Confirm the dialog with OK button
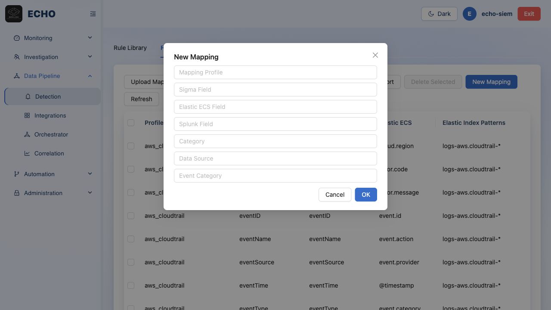Screen dimensions: 551x310 (366, 195)
